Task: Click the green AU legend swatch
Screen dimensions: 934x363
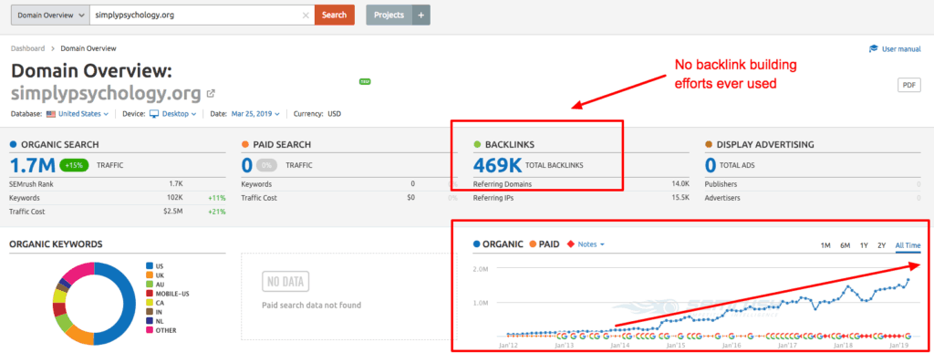Action: coord(149,285)
